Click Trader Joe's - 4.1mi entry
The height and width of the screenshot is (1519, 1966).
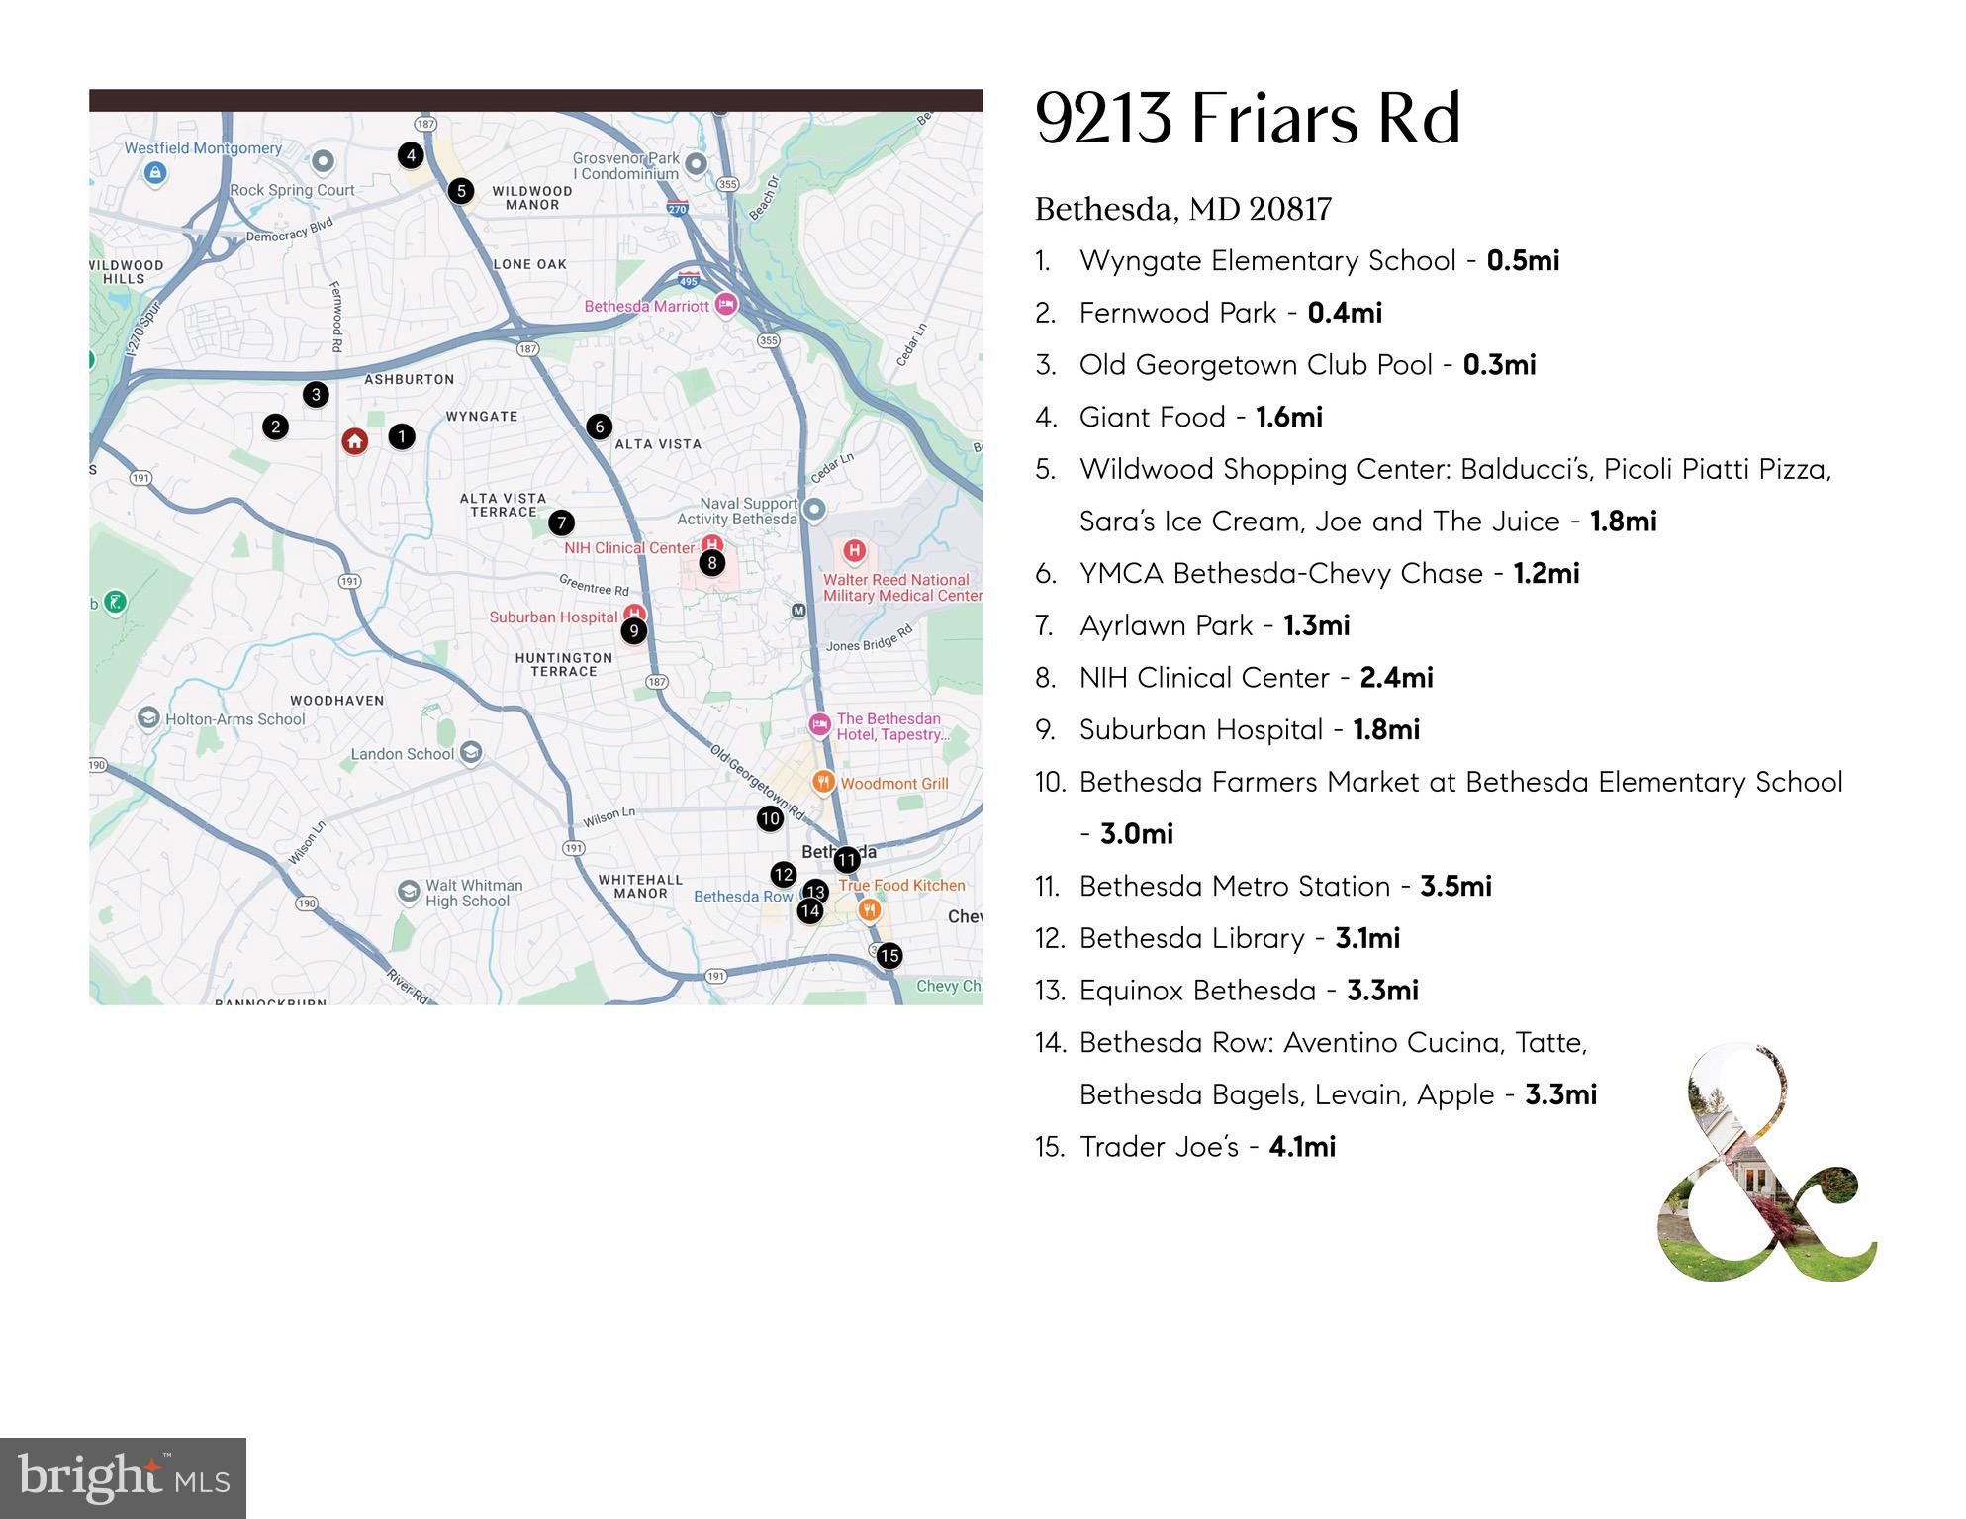[x=1185, y=1147]
